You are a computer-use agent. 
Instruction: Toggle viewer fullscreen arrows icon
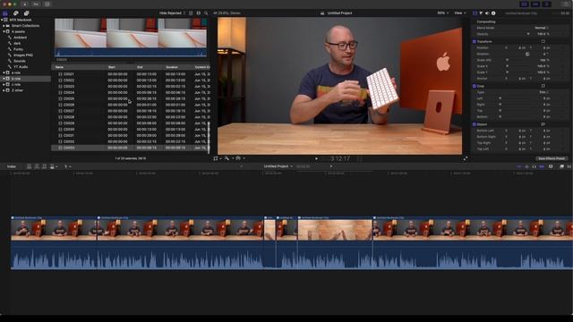466,159
